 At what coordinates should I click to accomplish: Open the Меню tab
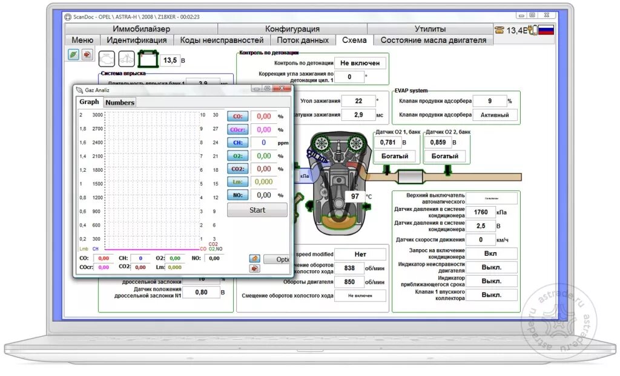pyautogui.click(x=82, y=40)
